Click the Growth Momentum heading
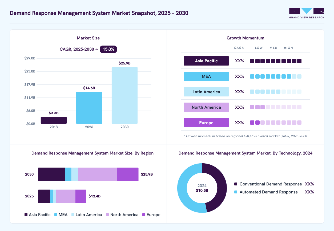This screenshot has width=334, height=231. point(246,38)
